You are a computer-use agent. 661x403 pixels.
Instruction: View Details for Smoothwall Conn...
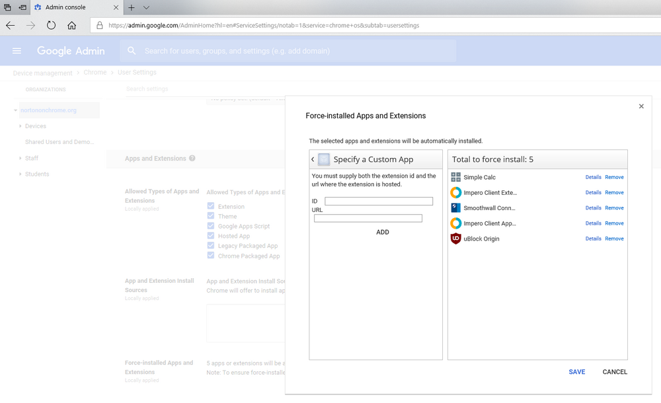[x=593, y=208]
